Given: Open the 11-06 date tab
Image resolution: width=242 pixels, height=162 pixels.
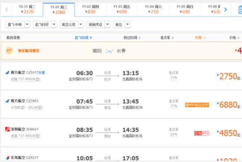Looking at the screenshot, I should (x=214, y=9).
